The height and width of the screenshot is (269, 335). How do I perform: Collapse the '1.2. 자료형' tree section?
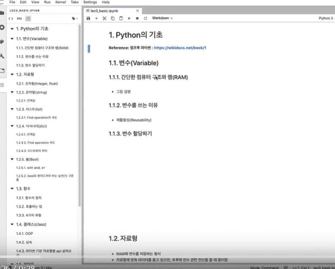point(12,74)
